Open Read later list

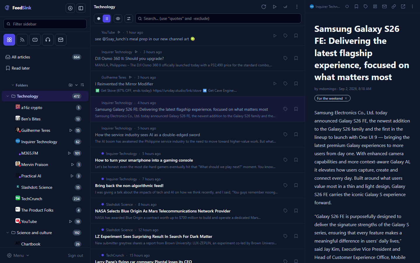[x=45, y=68]
